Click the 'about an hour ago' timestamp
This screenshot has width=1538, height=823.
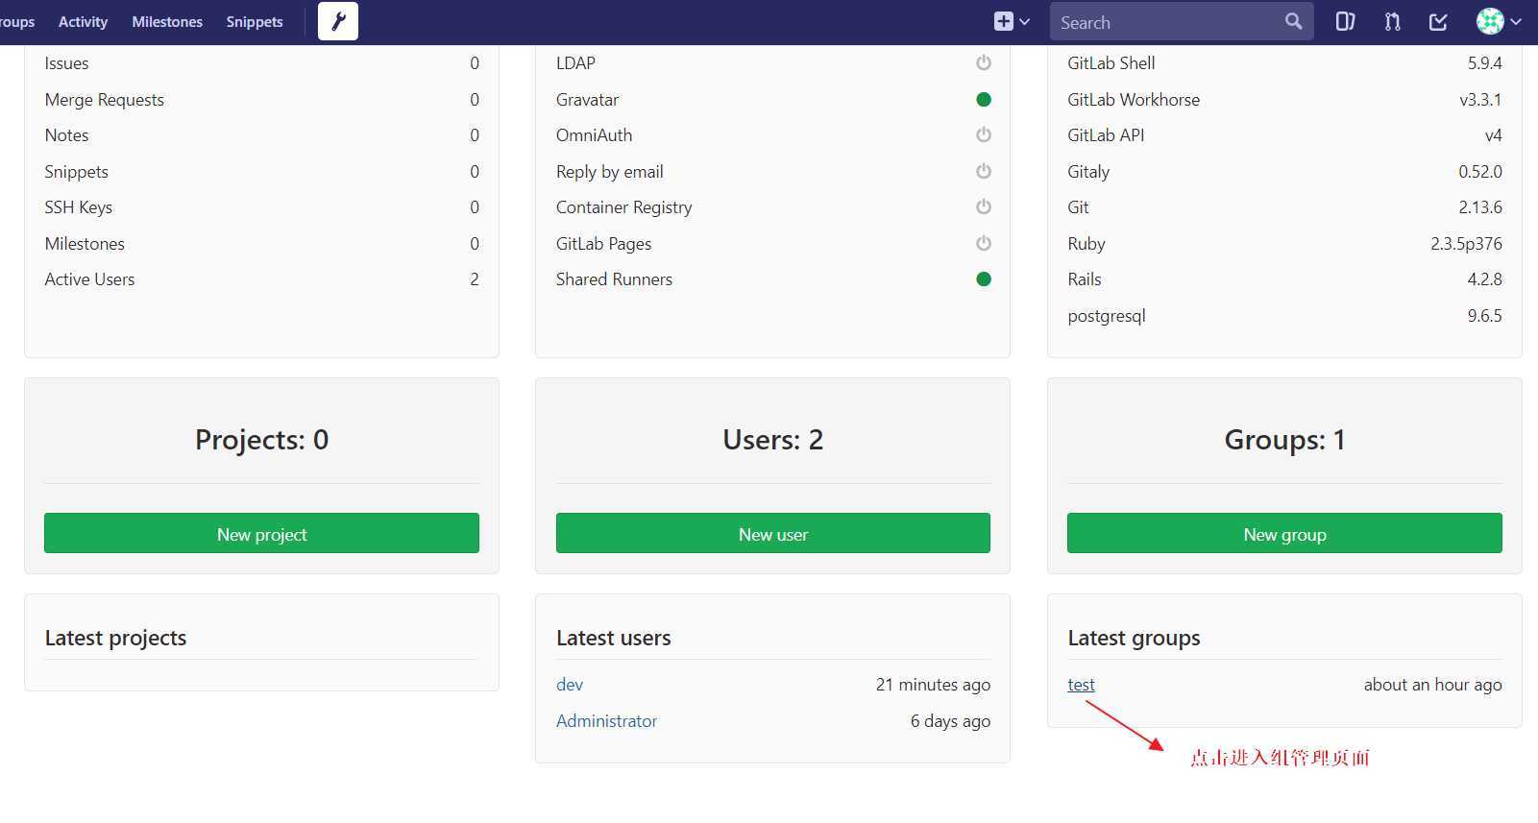(1432, 685)
